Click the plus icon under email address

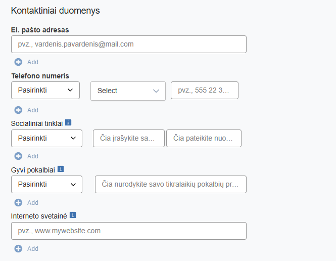pyautogui.click(x=18, y=62)
